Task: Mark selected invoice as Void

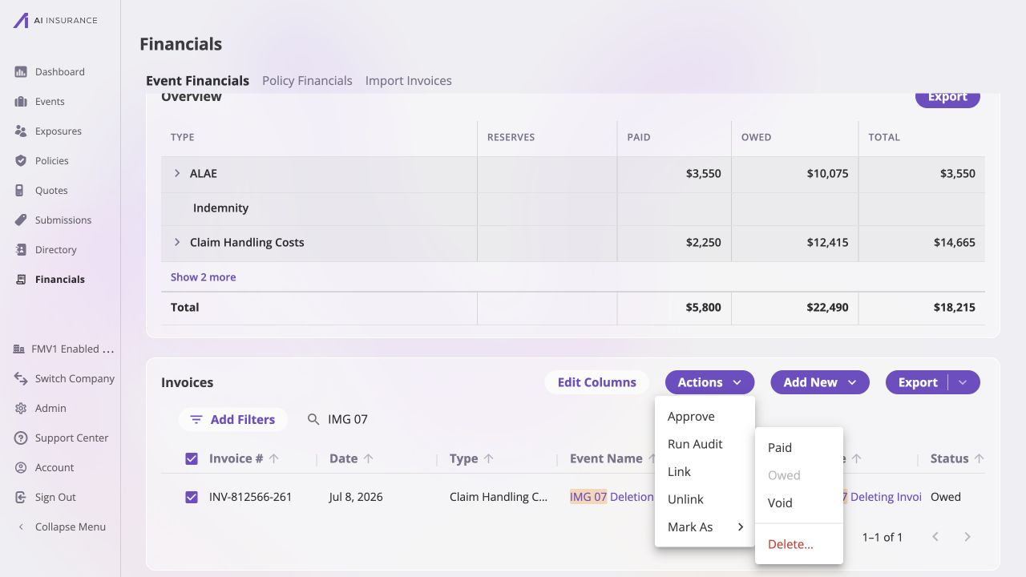Action: pos(799,503)
